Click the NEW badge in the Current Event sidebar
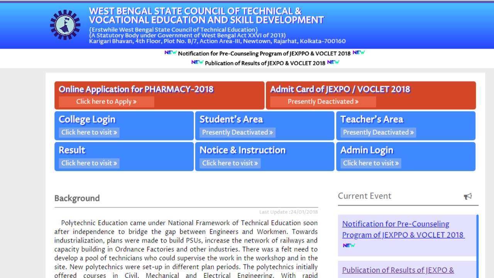The height and width of the screenshot is (278, 494). [349, 245]
